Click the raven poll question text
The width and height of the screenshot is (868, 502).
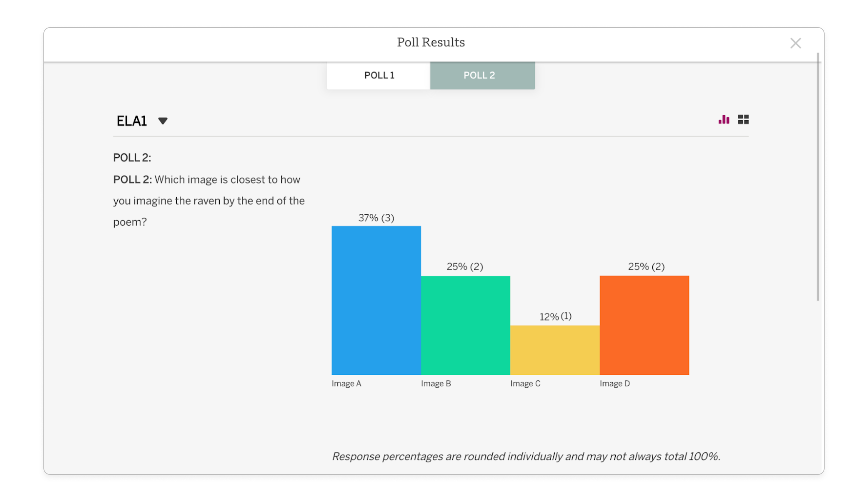209,200
